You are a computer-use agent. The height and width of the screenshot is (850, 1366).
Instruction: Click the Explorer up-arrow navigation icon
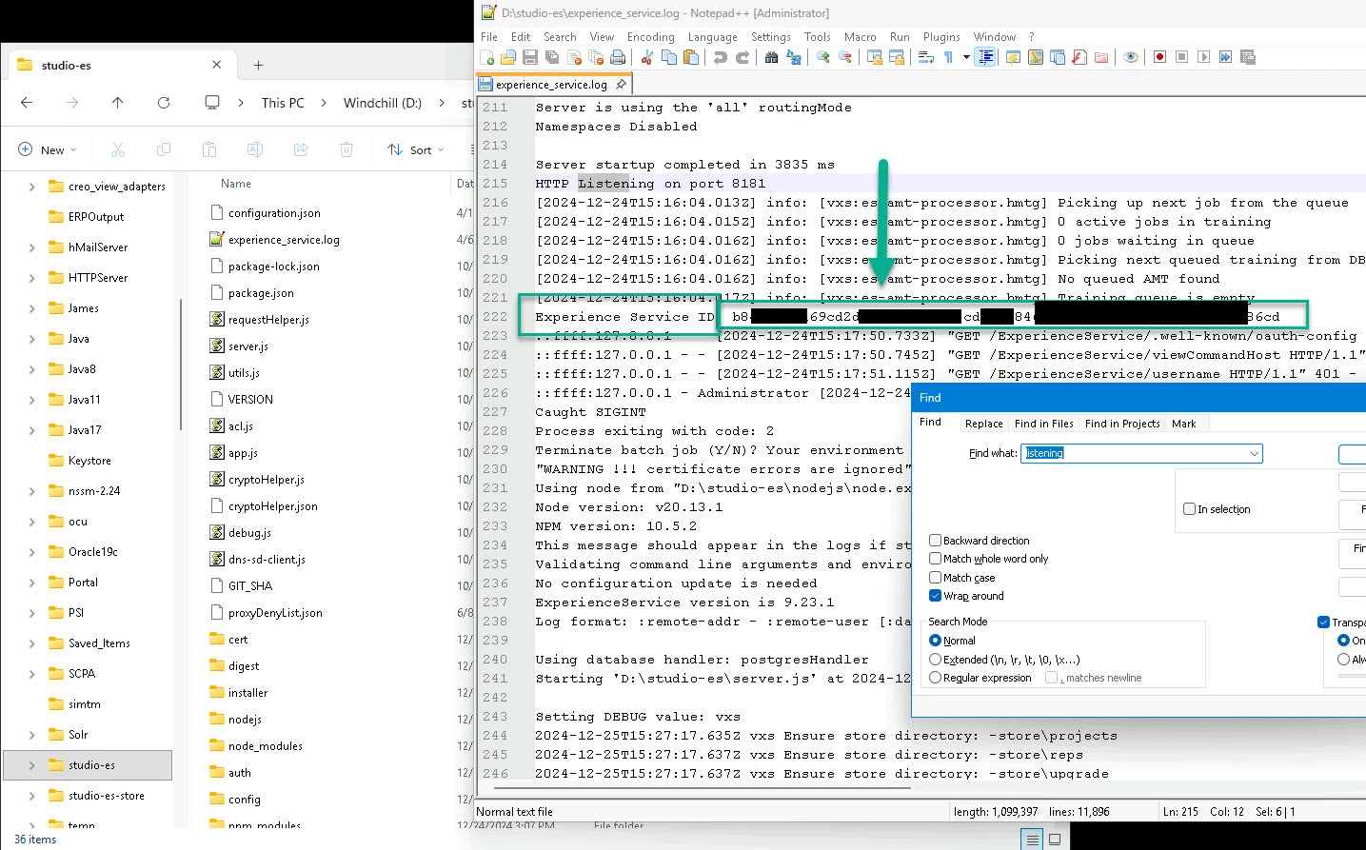(117, 103)
